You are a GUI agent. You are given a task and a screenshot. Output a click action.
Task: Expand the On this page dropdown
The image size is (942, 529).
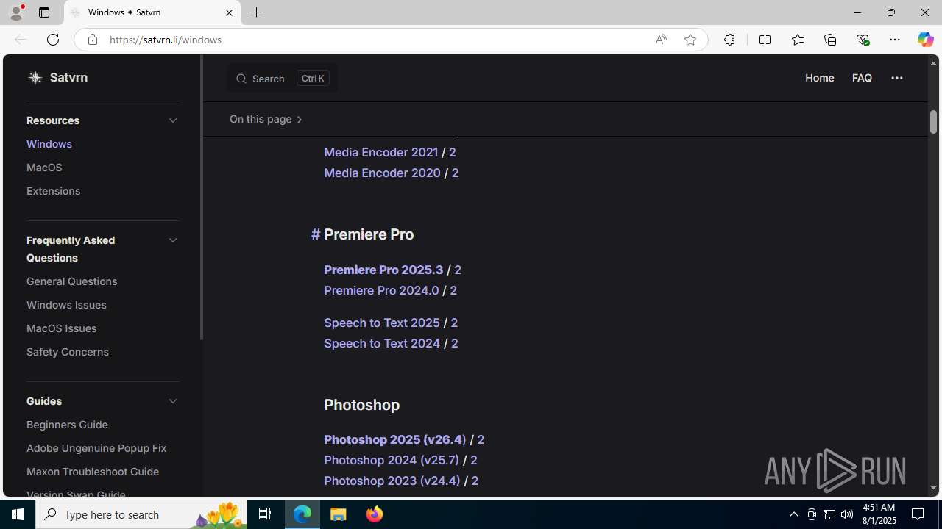coord(266,119)
